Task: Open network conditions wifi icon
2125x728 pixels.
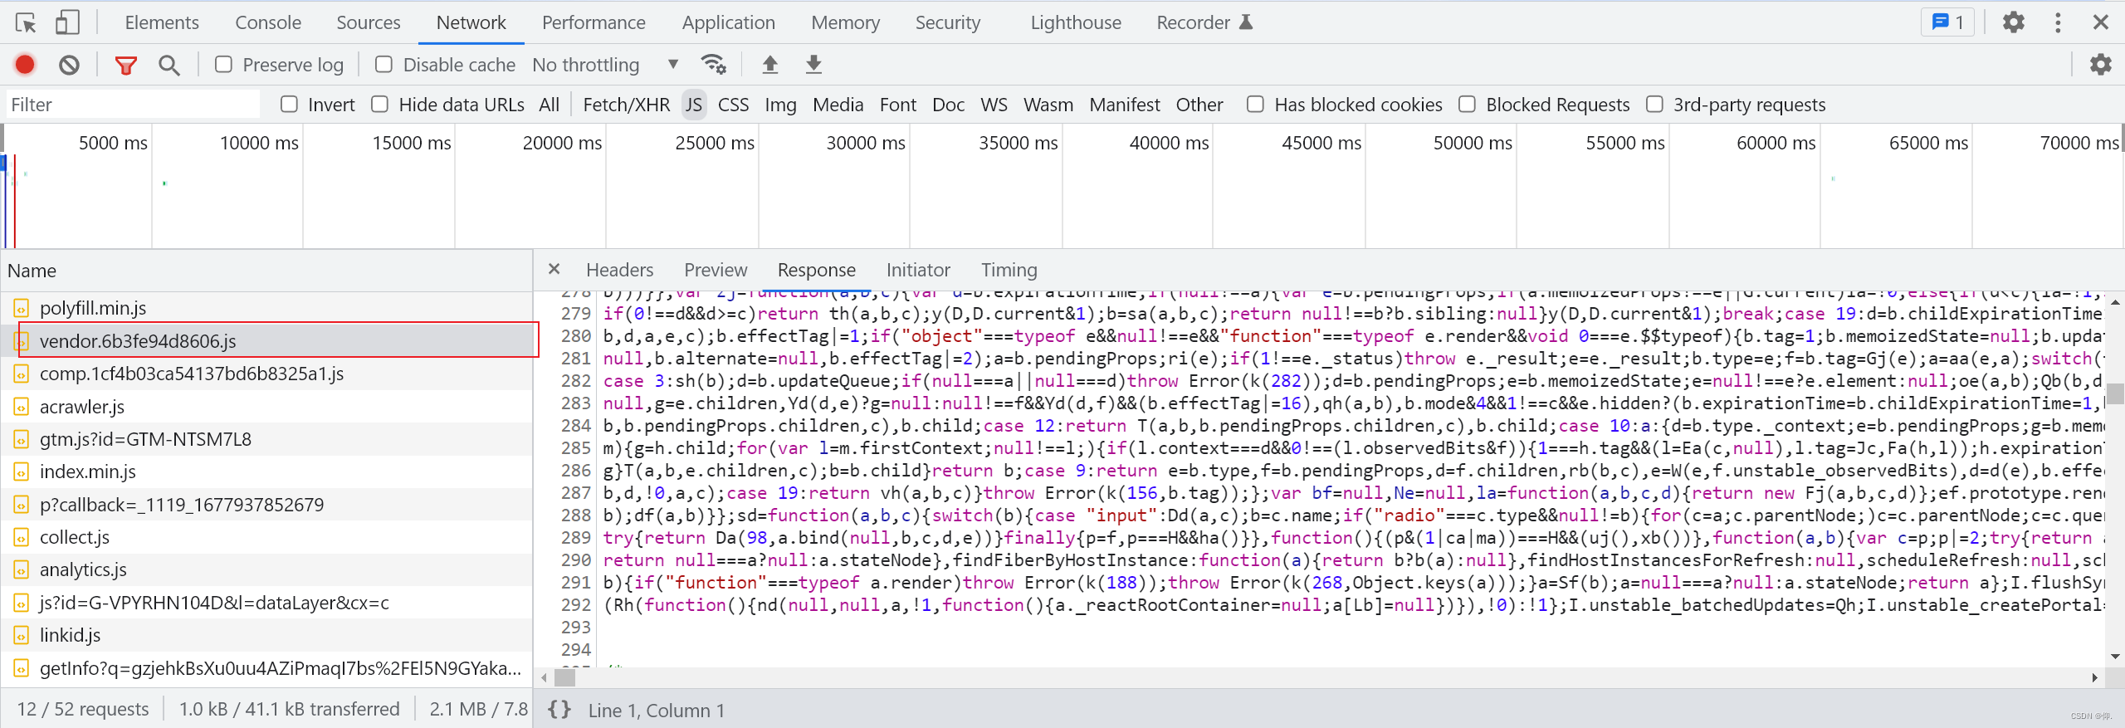Action: 713,64
